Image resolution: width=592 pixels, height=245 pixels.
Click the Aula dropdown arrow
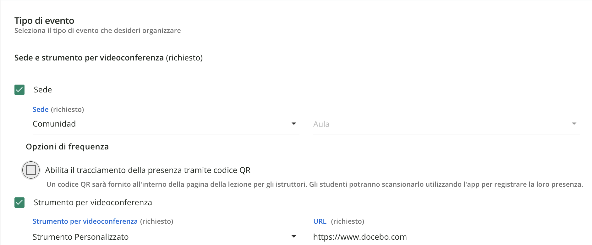tap(574, 124)
